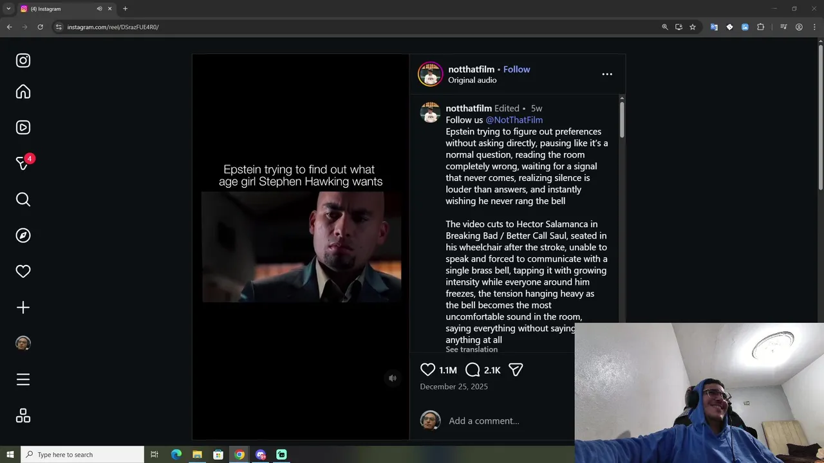Click See translation under the caption
This screenshot has height=463, width=824.
(471, 349)
